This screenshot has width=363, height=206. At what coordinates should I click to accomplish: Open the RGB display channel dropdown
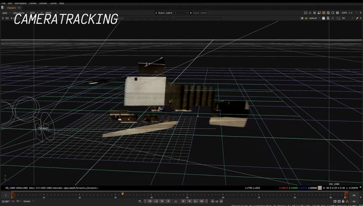click(x=34, y=13)
